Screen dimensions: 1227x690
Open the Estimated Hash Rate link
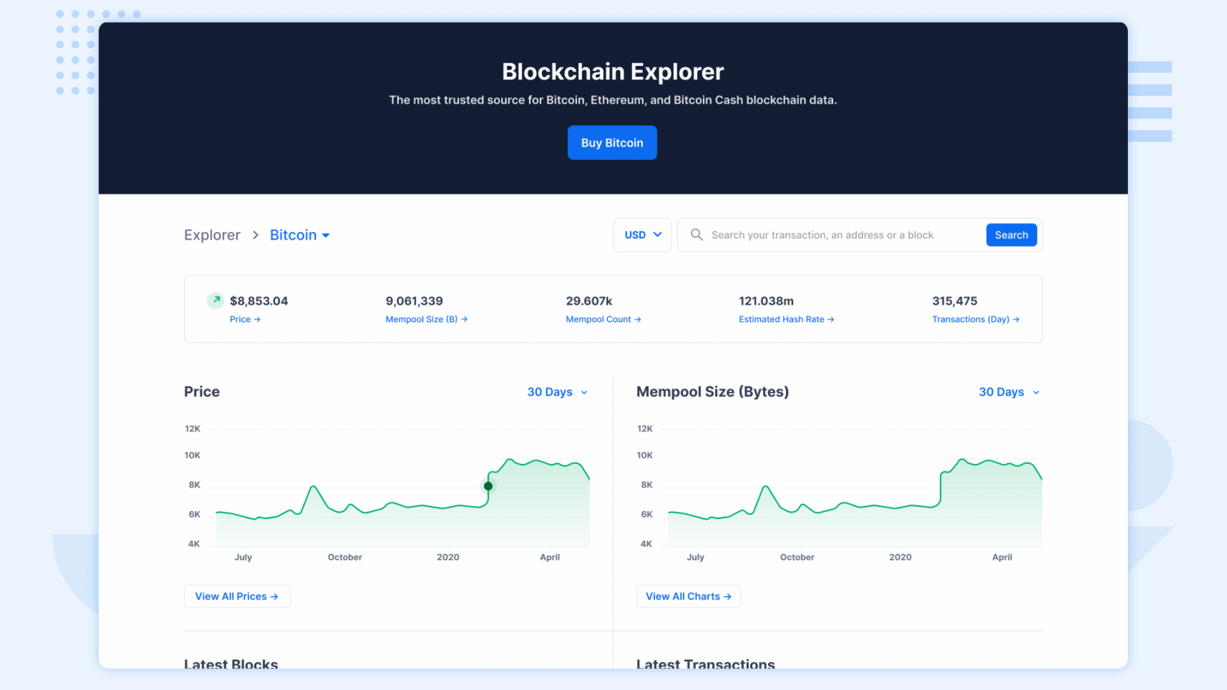coord(786,319)
